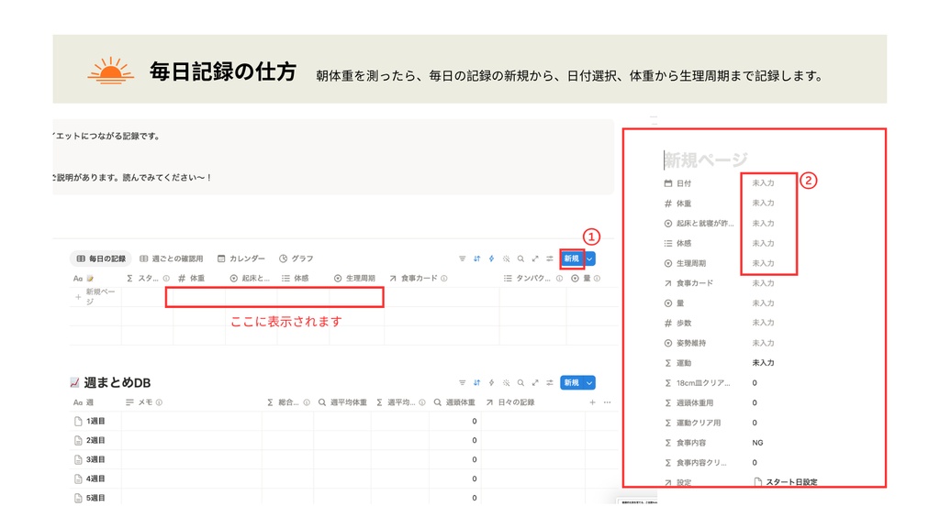Click 週頭体重用 property label
This screenshot has width=940, height=528.
pos(694,403)
